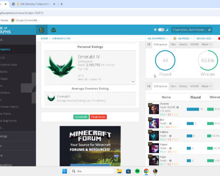Open the Minecraft Forum advertisement
This screenshot has width=220, height=176.
(90, 146)
